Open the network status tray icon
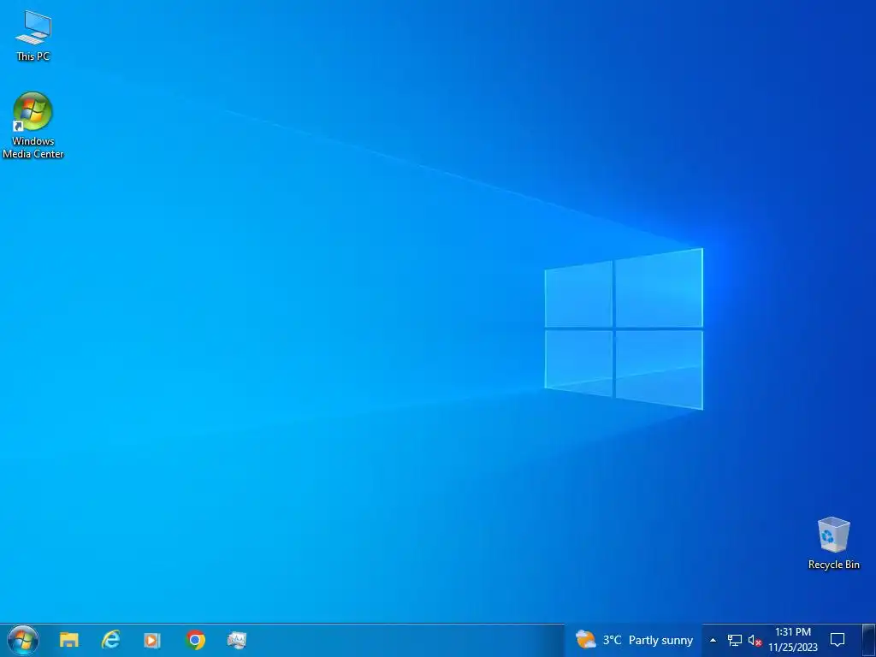Viewport: 876px width, 657px height. click(734, 640)
